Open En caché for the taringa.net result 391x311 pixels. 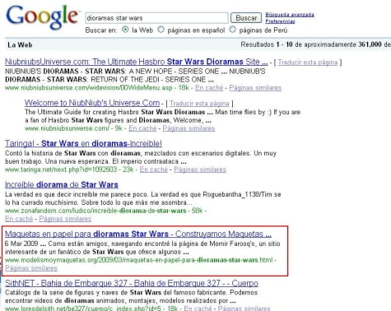tap(154, 169)
